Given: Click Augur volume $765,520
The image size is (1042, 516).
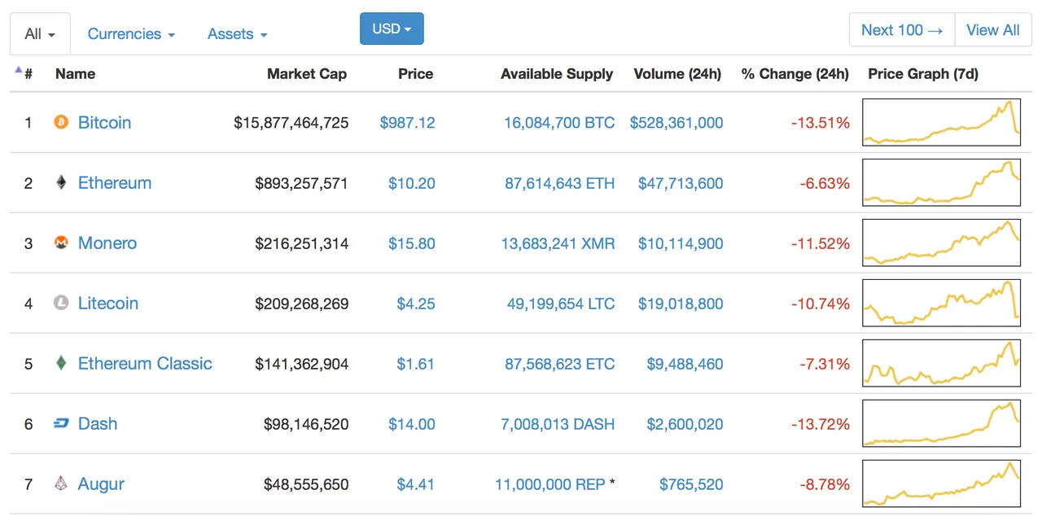Looking at the screenshot, I should pyautogui.click(x=691, y=484).
